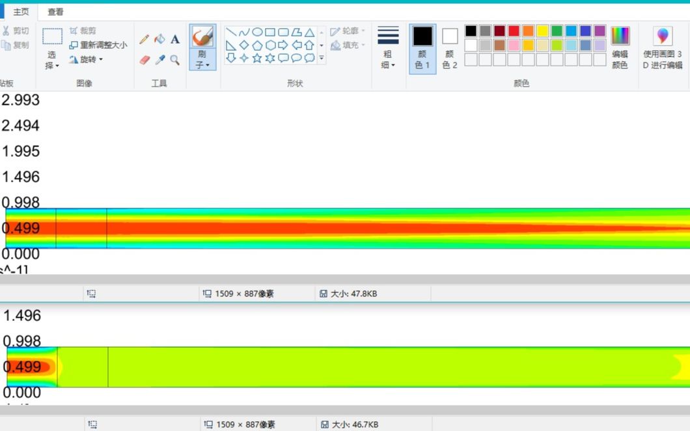The height and width of the screenshot is (431, 690).
Task: Pick the Fill with color bucket tool
Action: click(x=159, y=39)
